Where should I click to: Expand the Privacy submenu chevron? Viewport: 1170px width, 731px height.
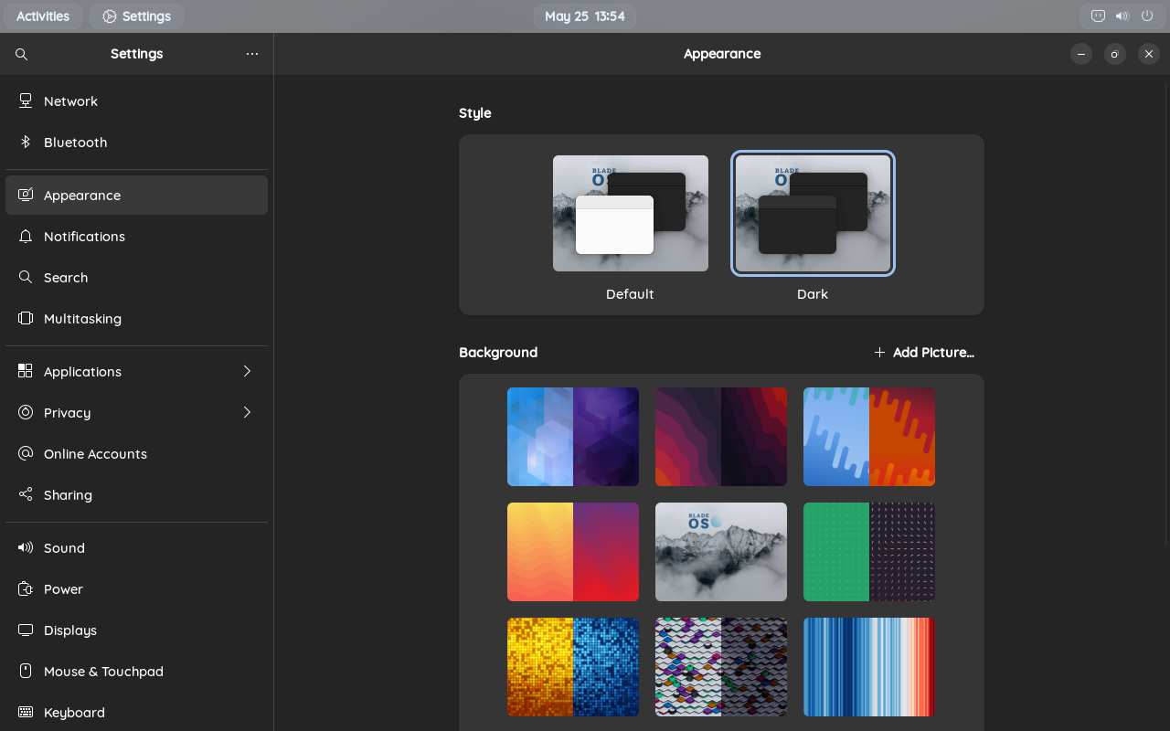(x=247, y=412)
